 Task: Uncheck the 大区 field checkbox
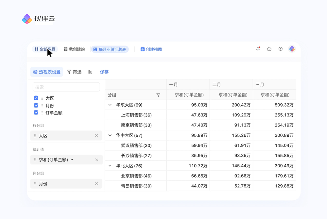36,98
